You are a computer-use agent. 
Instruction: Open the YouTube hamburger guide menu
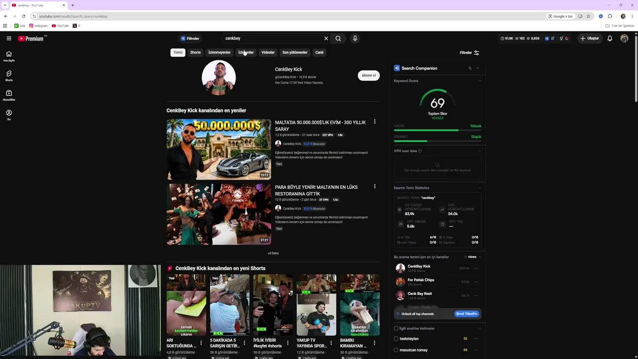point(9,38)
